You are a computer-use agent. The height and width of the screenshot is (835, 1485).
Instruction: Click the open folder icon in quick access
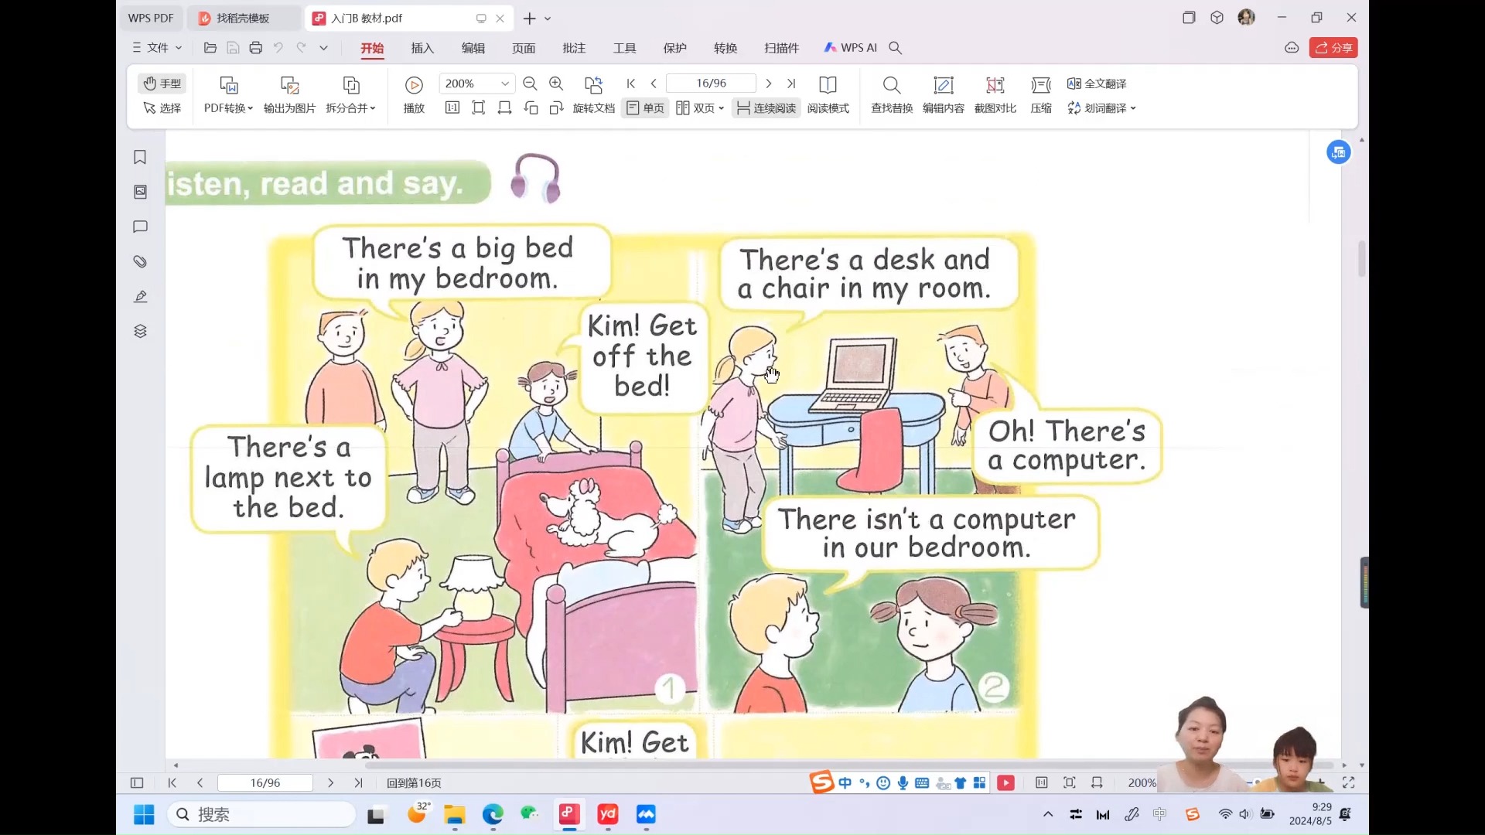tap(210, 48)
